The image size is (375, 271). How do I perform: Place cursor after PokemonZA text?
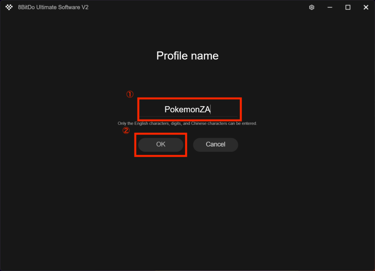coord(211,109)
